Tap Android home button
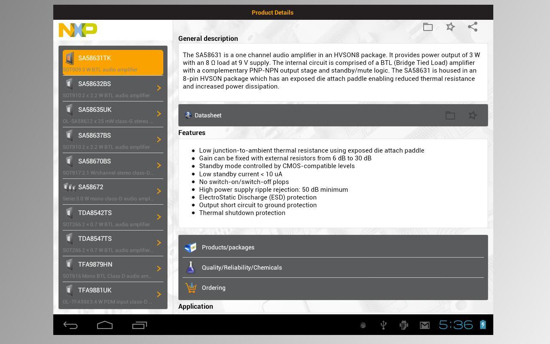550x344 pixels. tap(105, 325)
